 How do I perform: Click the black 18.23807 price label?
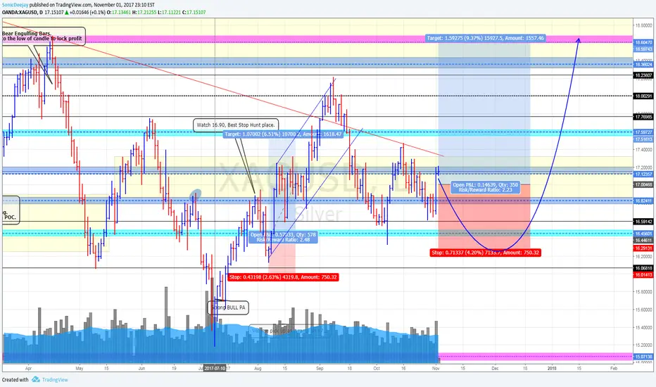click(643, 75)
